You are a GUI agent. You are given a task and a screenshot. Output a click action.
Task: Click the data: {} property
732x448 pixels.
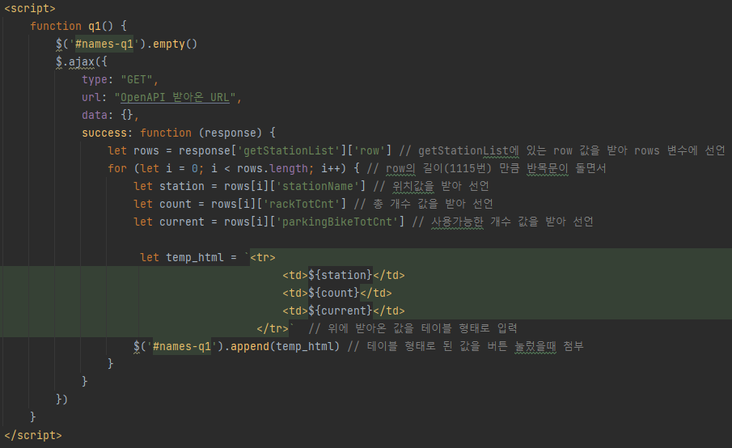tap(110, 115)
